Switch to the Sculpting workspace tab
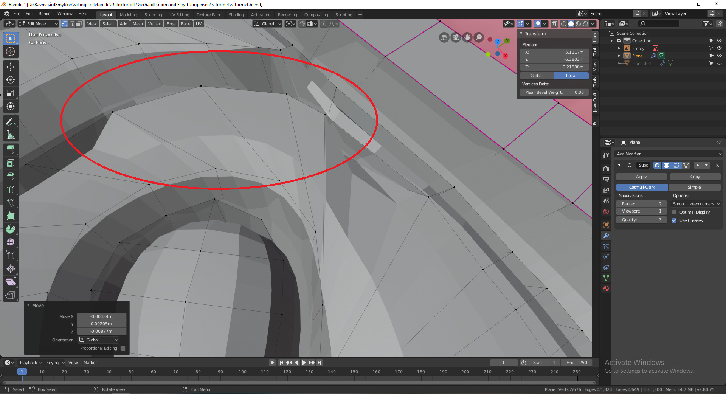This screenshot has height=394, width=726. 153,15
